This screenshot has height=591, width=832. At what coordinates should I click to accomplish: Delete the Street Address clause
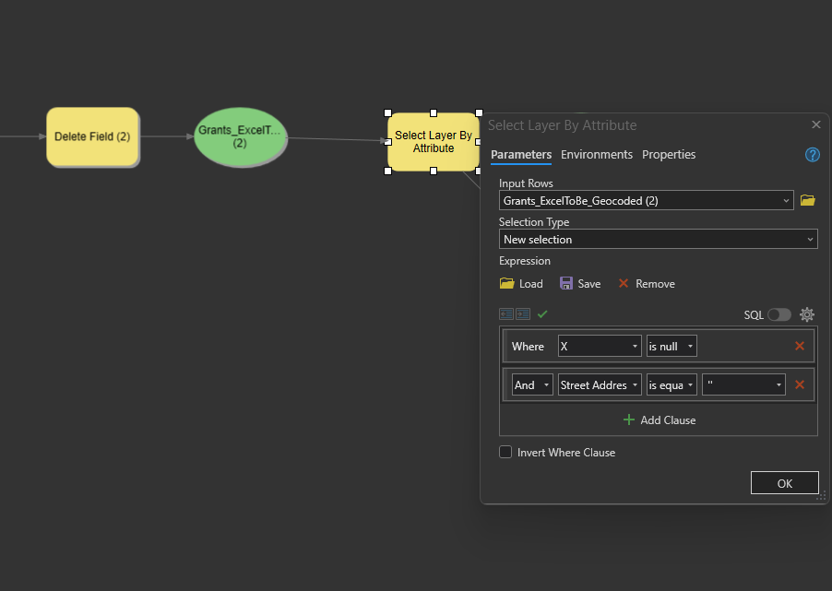click(800, 385)
